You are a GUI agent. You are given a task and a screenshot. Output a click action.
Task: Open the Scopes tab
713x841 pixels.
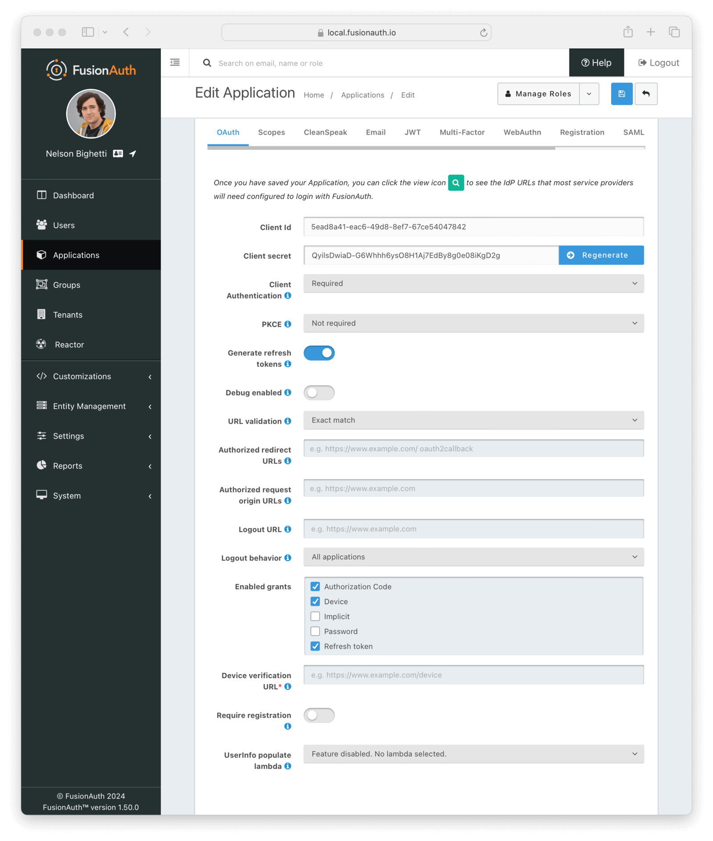[x=271, y=132]
